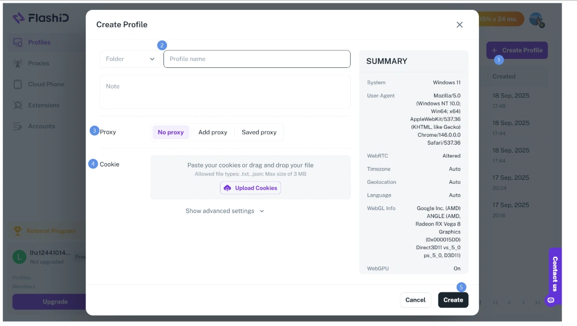Click the FlashID logo icon
This screenshot has width=577, height=326.
[x=18, y=18]
